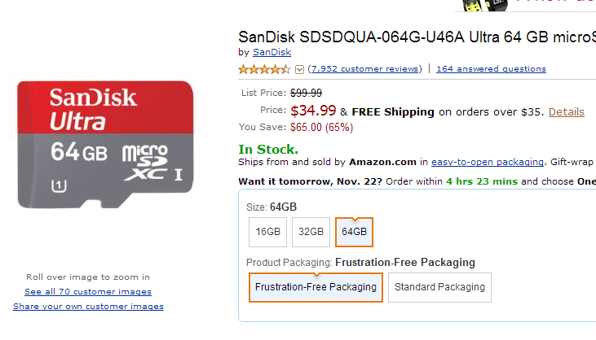
Task: Go to 164 answered questions
Action: point(491,69)
